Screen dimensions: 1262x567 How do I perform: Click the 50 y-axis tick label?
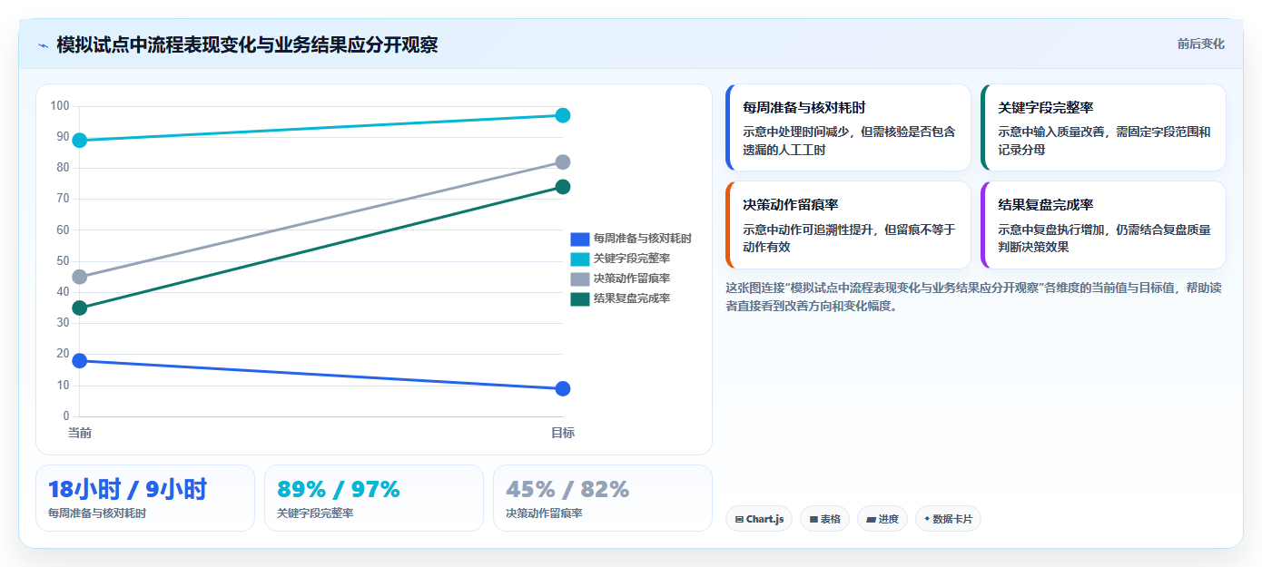click(x=63, y=261)
